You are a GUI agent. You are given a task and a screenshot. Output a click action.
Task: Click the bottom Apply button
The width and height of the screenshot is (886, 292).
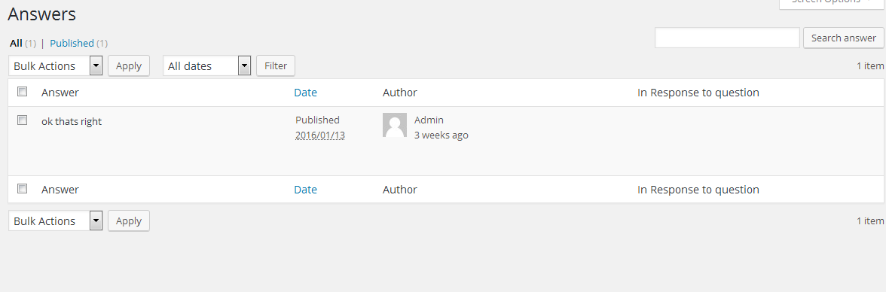pos(129,221)
